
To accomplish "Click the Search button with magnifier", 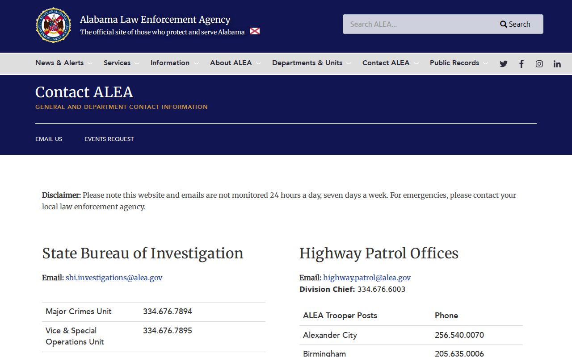I will (x=515, y=24).
